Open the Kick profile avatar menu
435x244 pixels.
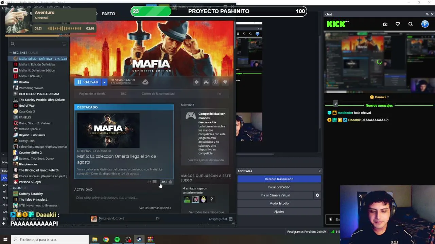pos(425,24)
